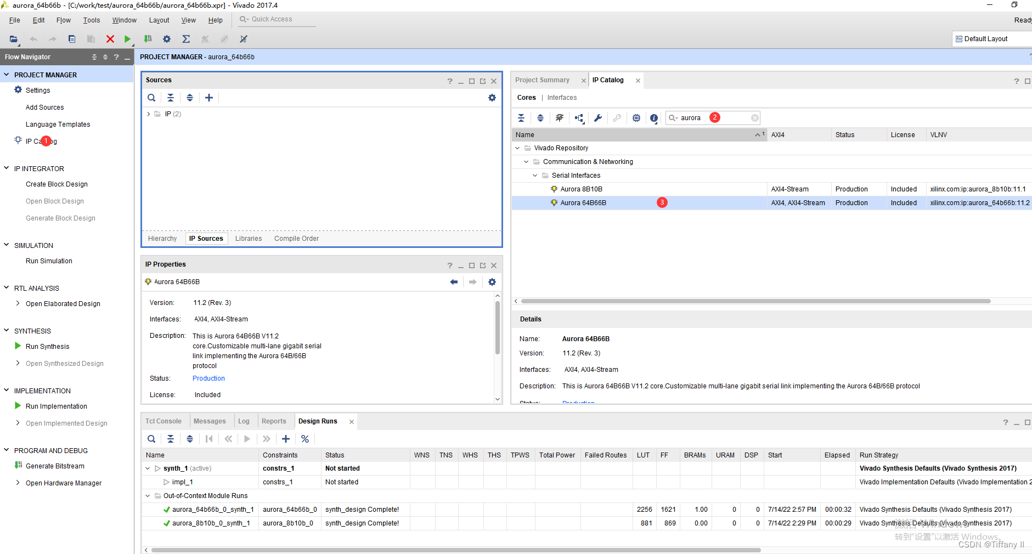Add sources with plus icon in Sources
The height and width of the screenshot is (554, 1032).
209,98
